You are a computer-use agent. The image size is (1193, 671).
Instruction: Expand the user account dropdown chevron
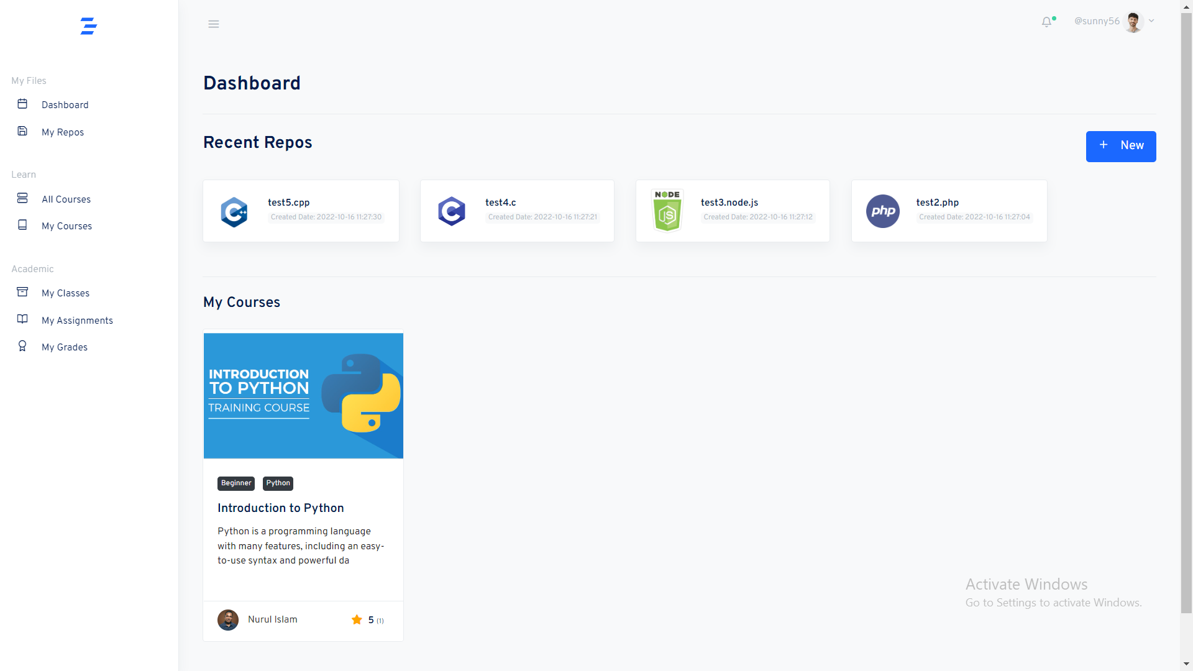tap(1151, 21)
